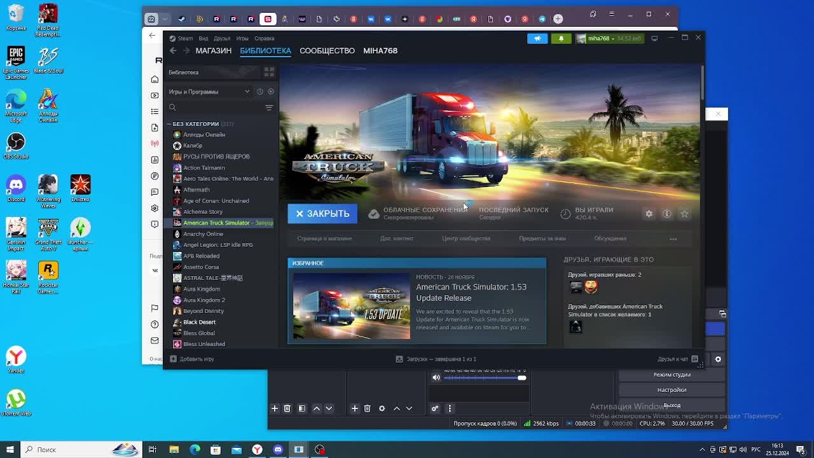This screenshot has height=458, width=814.
Task: Open the browser hamburger menu
Action: coord(611,14)
